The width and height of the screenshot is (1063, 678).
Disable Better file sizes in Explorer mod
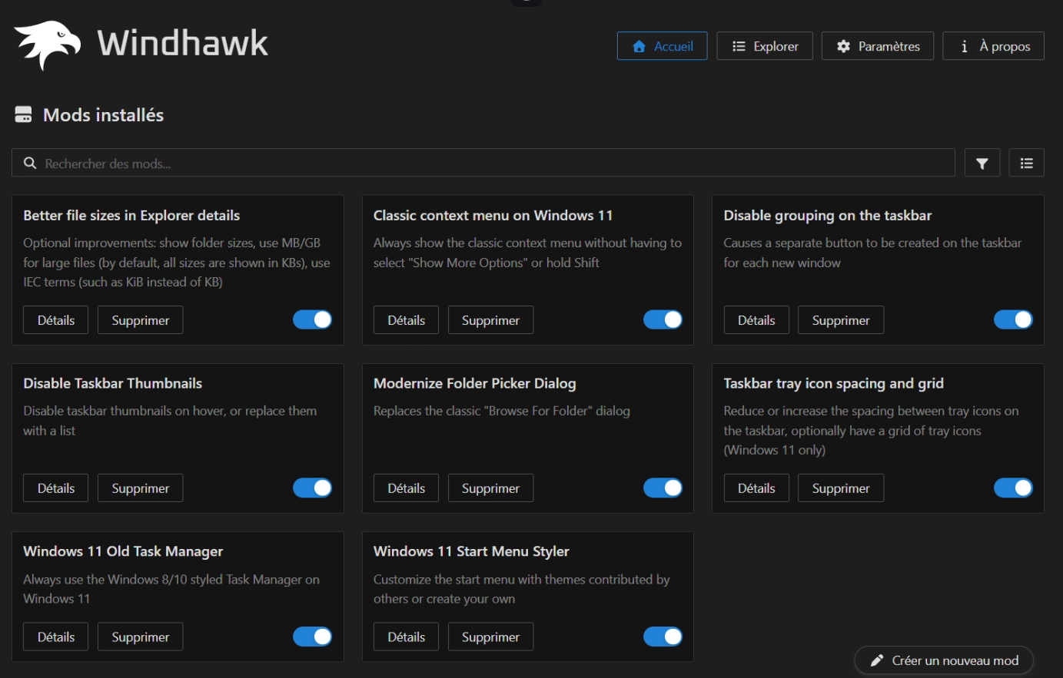312,319
